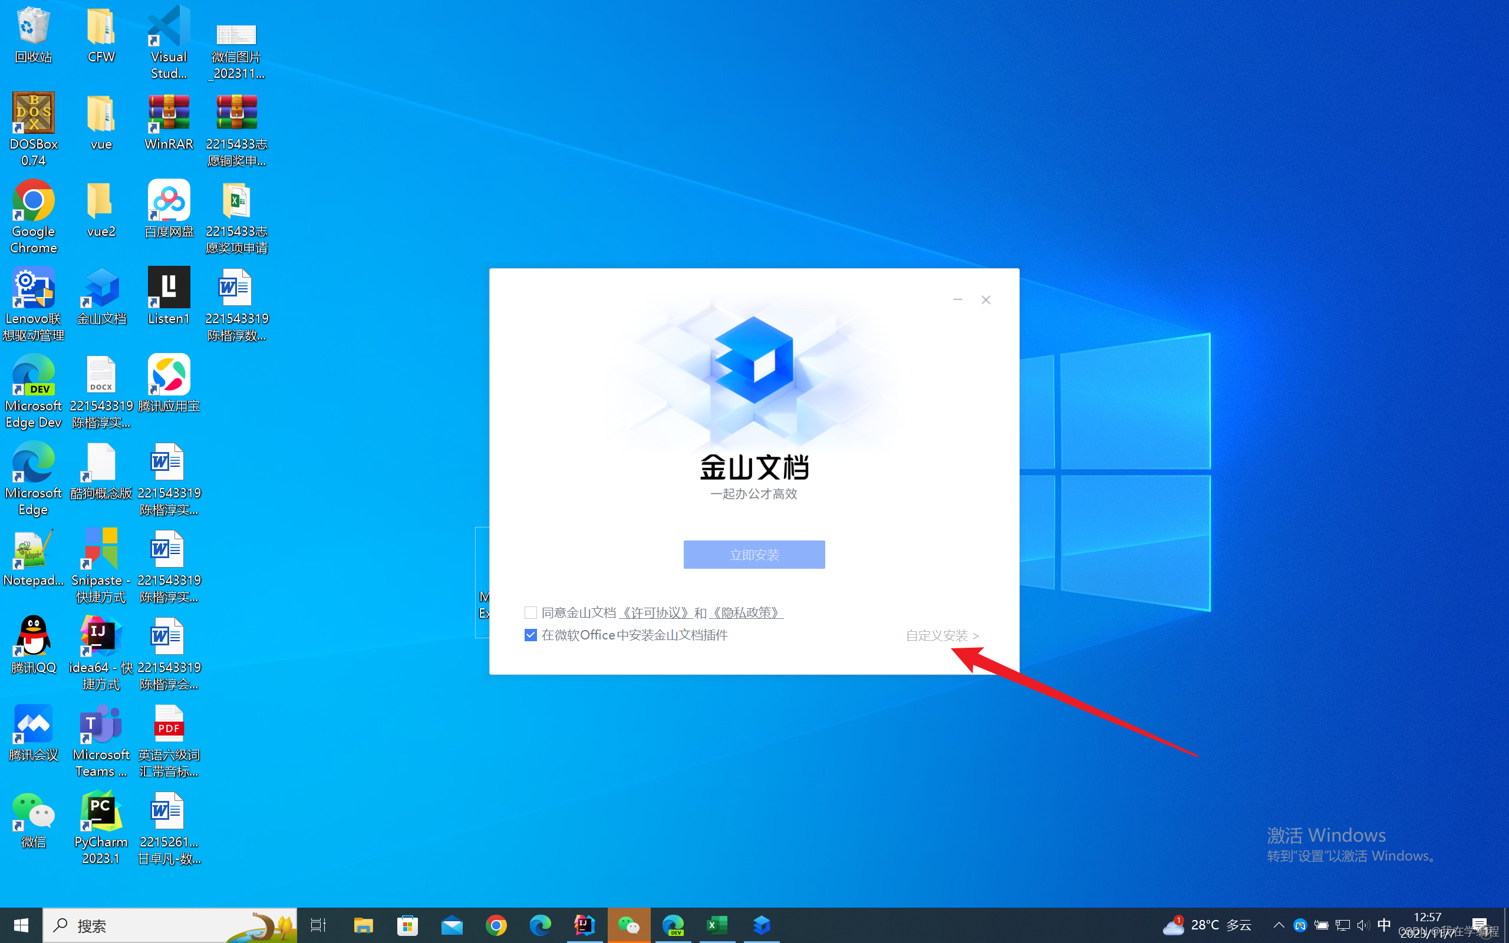Open the 《隐私政策》 privacy policy link

click(746, 612)
